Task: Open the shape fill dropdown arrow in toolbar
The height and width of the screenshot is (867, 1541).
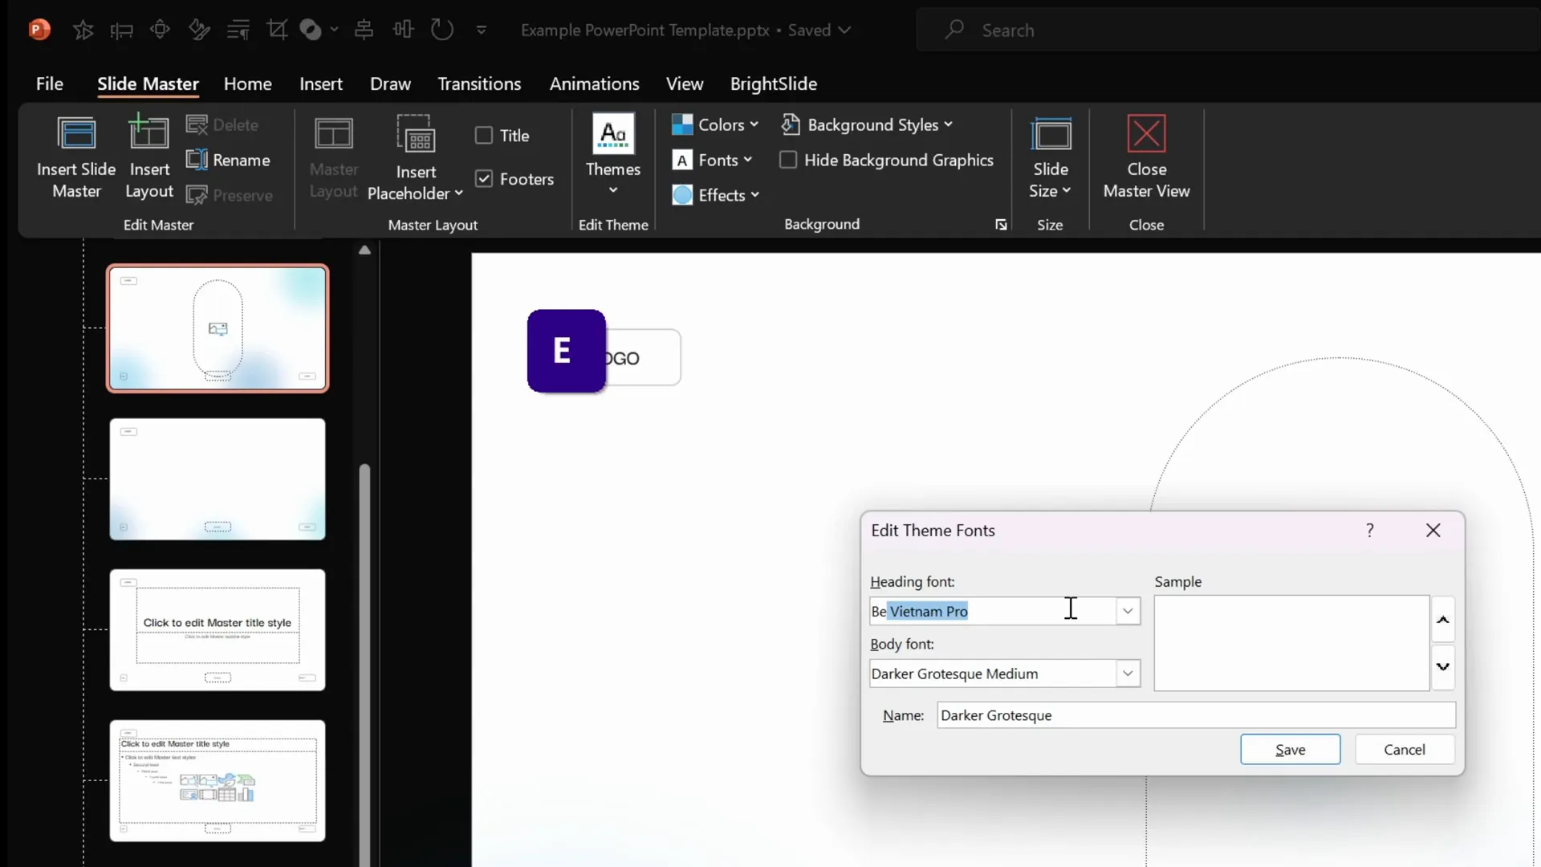Action: (334, 30)
